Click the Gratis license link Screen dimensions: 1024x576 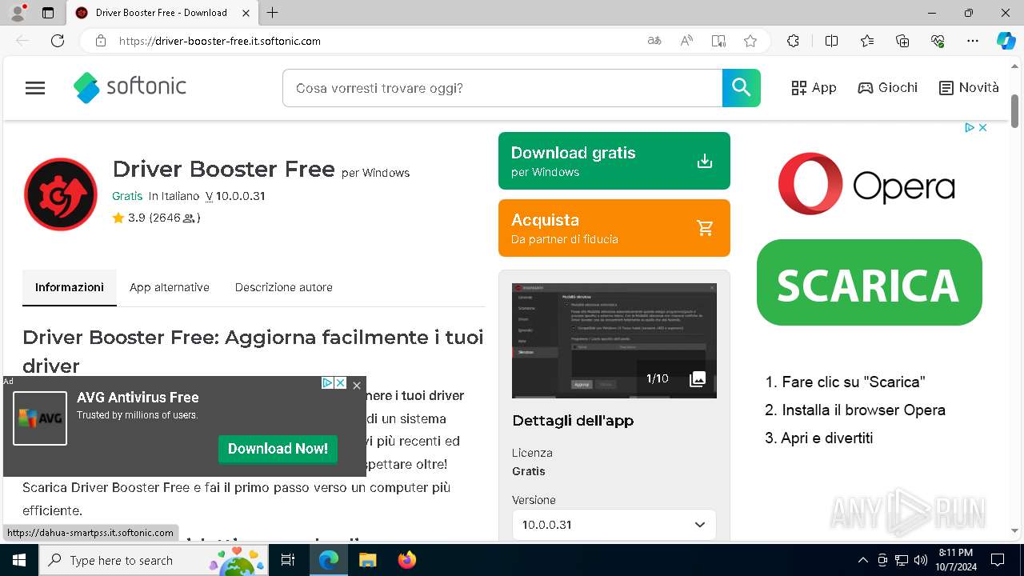[127, 196]
